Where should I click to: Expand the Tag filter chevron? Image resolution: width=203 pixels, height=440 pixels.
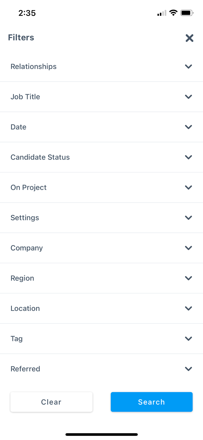click(x=188, y=339)
